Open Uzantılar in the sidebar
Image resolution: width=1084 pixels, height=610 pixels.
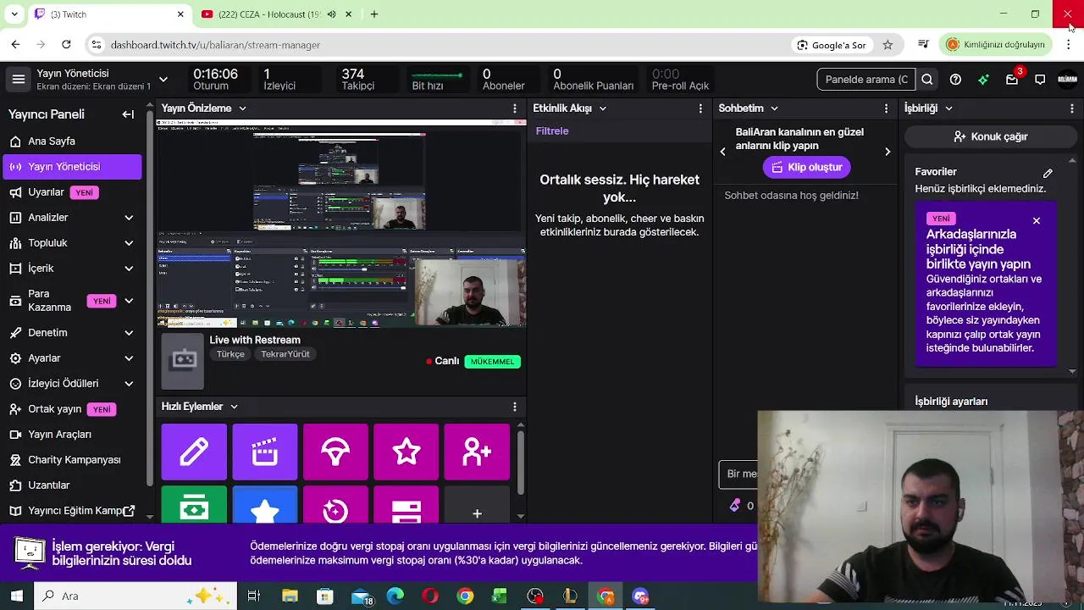pyautogui.click(x=72, y=485)
